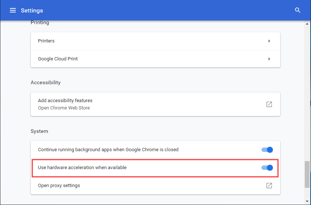Open the Google Cloud Print row
Viewport: 311px width, 205px height.
click(155, 59)
